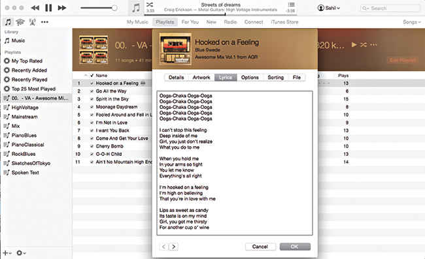Open the Up Next list icon
Image resolution: width=425 pixels, height=259 pixels.
tap(291, 5)
